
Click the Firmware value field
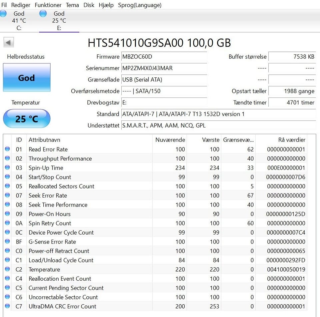163,57
